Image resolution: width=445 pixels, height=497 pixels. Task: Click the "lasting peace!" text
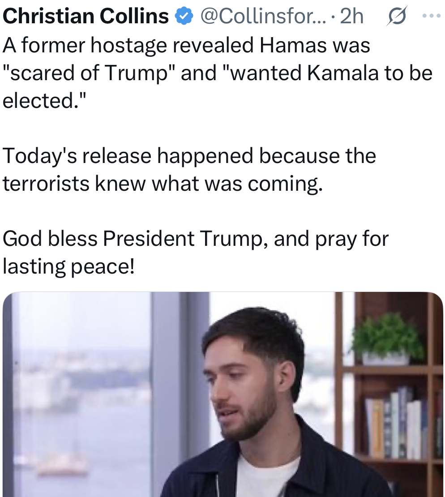tap(69, 266)
